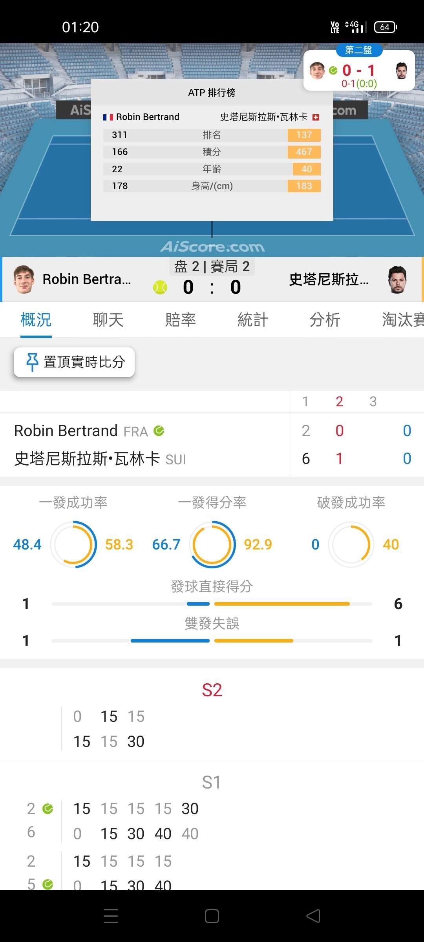Tap the tennis ball serve indicator icon

coord(160,287)
